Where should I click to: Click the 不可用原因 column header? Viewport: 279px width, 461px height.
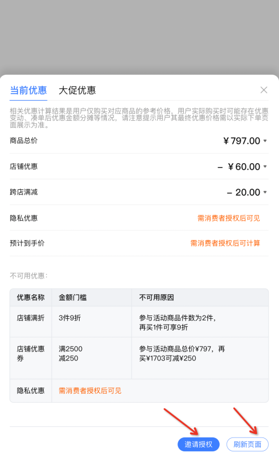(x=157, y=297)
